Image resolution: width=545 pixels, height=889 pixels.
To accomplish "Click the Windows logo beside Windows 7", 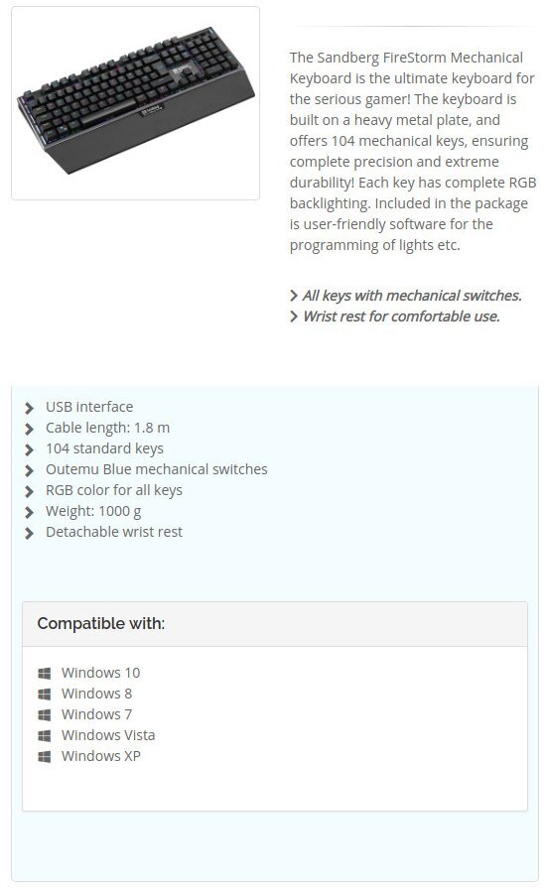I will click(x=45, y=715).
